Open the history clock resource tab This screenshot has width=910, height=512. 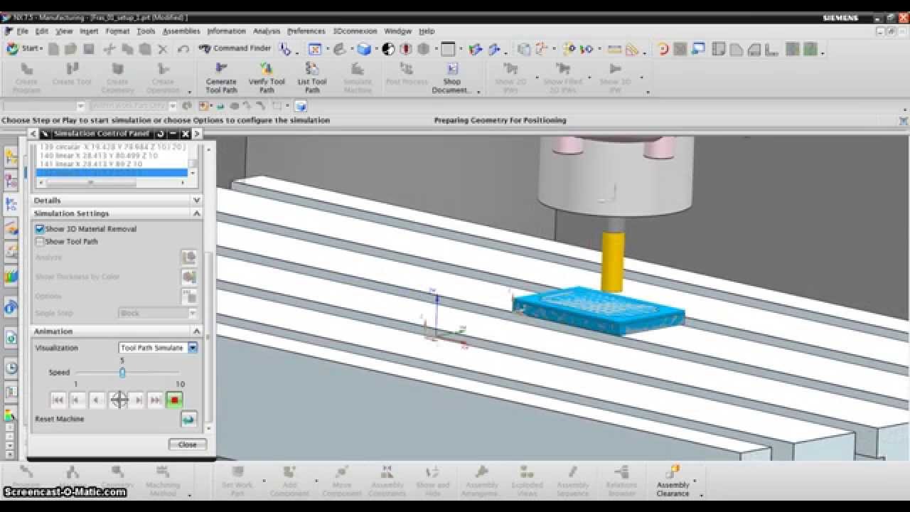tap(11, 368)
